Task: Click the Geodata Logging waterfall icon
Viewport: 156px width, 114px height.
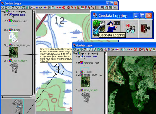Action: point(99,28)
